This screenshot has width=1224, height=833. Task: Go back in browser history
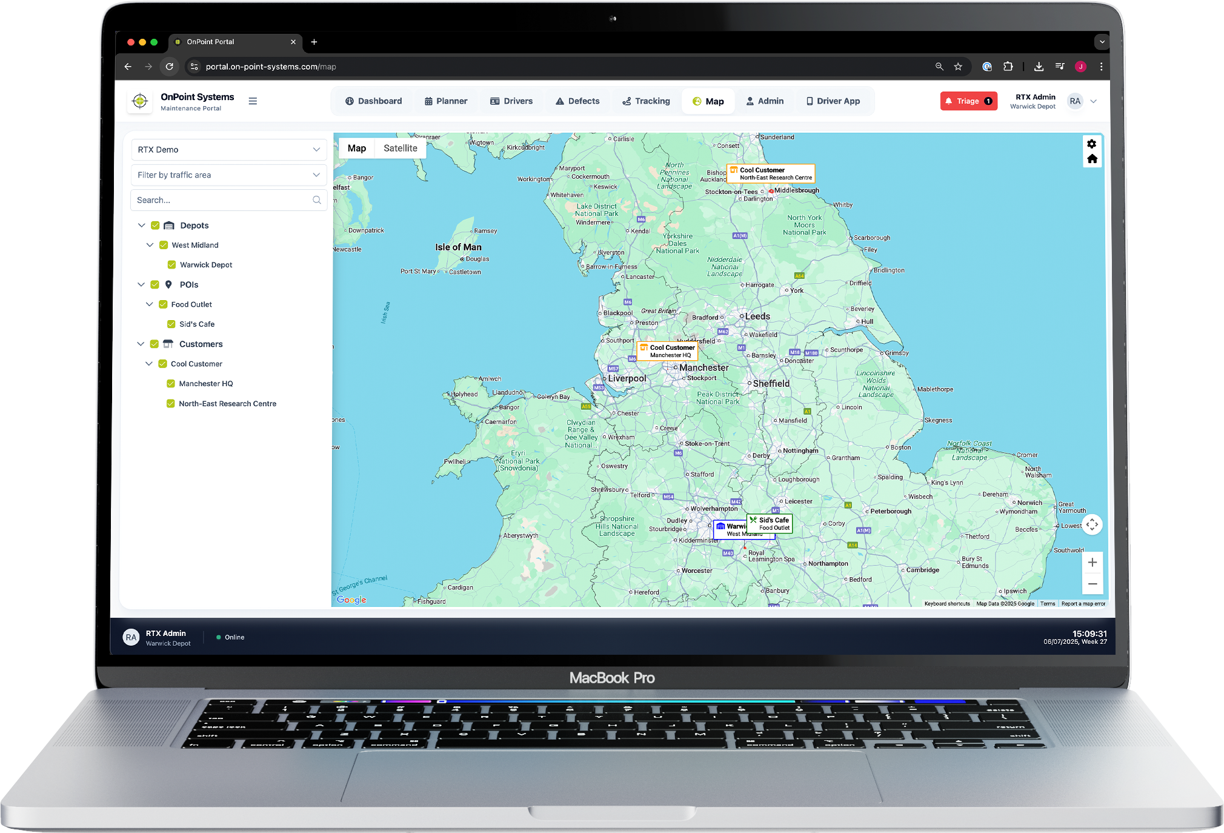click(128, 67)
